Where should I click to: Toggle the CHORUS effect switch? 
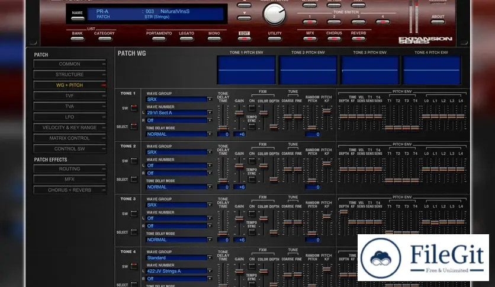coord(334,39)
